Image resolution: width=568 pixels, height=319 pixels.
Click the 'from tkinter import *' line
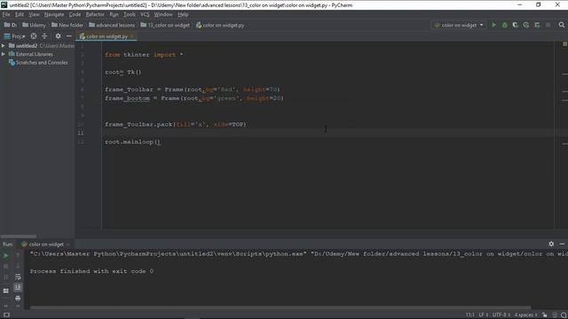pos(144,55)
